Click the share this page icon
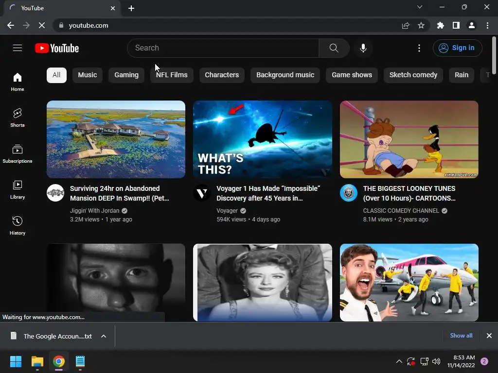The image size is (498, 373). [x=406, y=25]
